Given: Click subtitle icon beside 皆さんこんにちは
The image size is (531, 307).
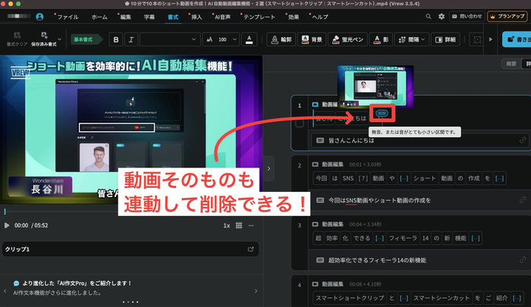Looking at the screenshot, I should pyautogui.click(x=320, y=140).
